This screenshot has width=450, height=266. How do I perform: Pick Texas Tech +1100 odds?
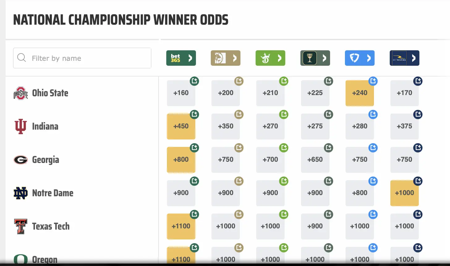coord(181,227)
